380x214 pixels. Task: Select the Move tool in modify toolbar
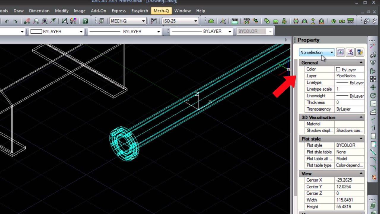373,87
